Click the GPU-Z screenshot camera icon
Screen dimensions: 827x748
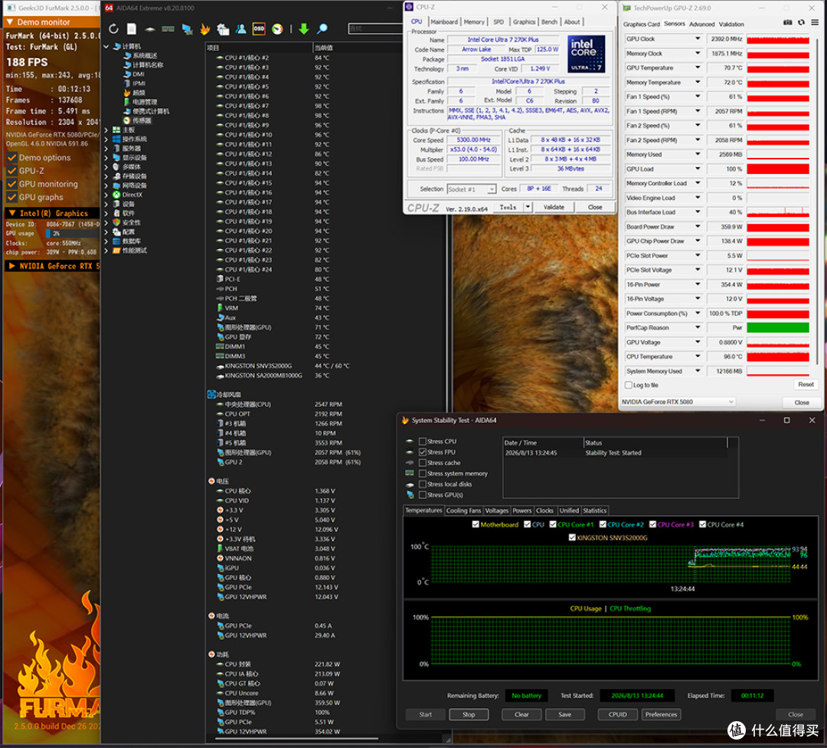coord(787,23)
